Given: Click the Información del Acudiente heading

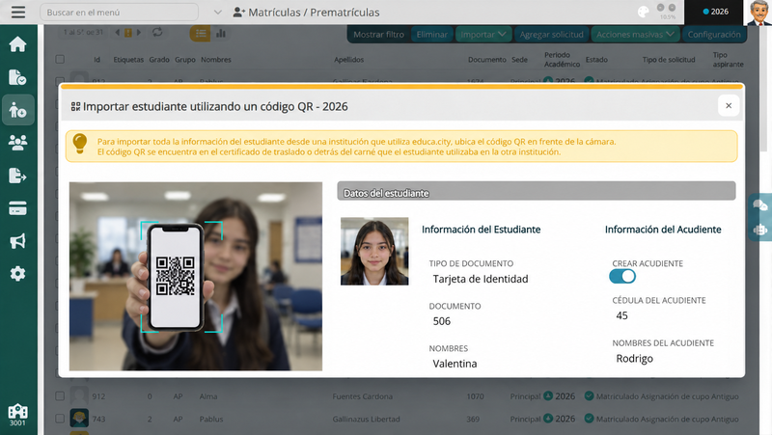Looking at the screenshot, I should [663, 230].
